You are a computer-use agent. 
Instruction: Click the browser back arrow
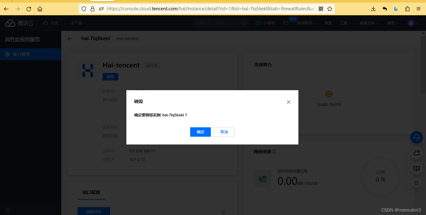[x=6, y=9]
